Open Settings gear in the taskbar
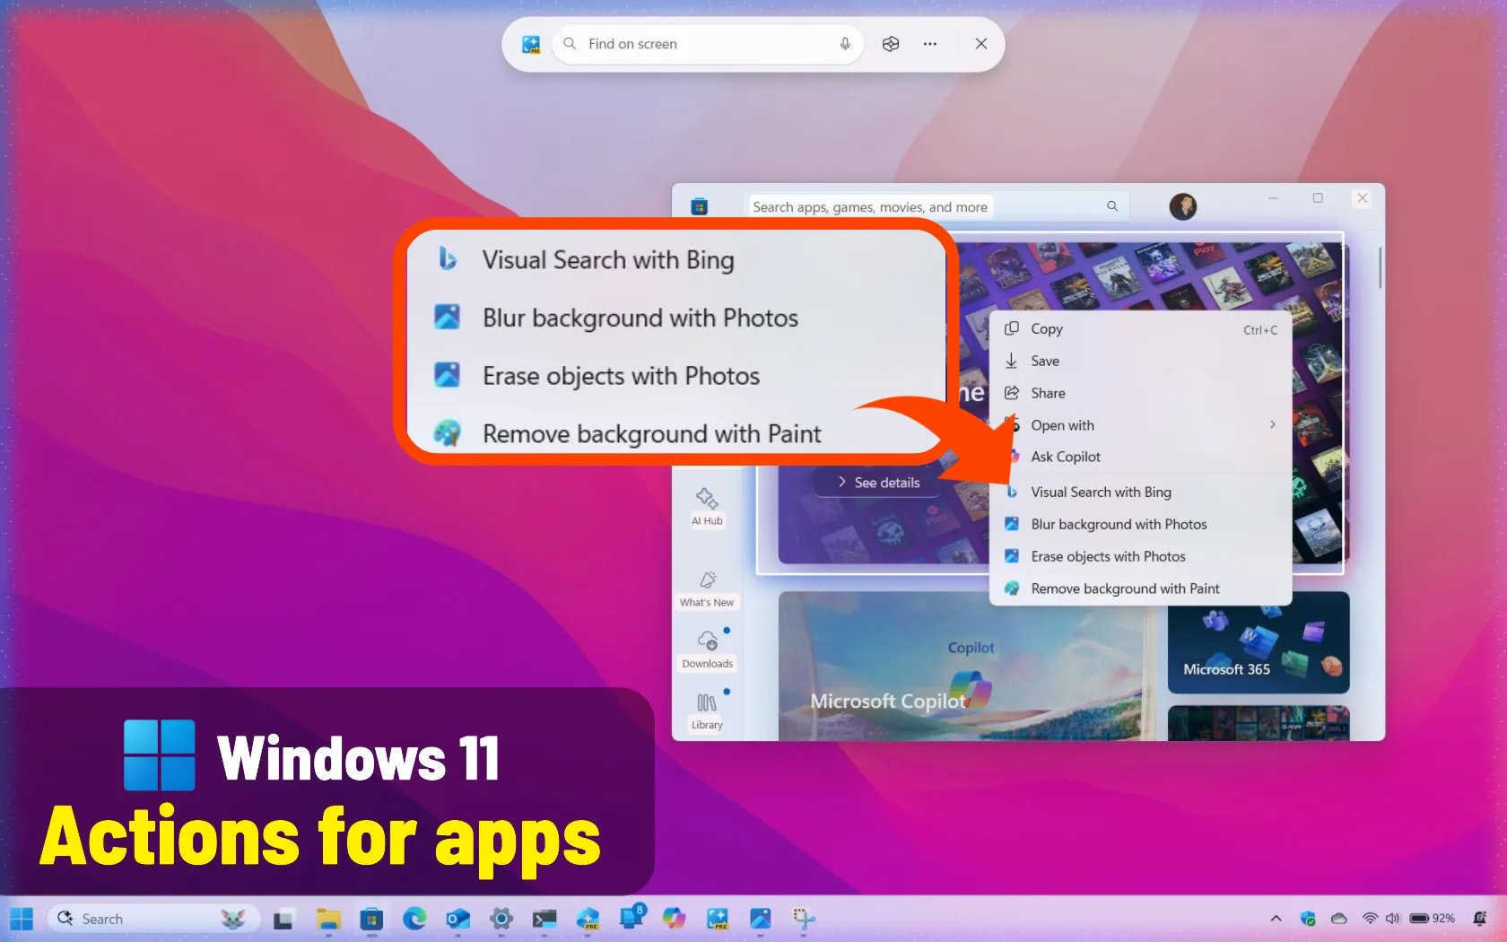 point(501,919)
